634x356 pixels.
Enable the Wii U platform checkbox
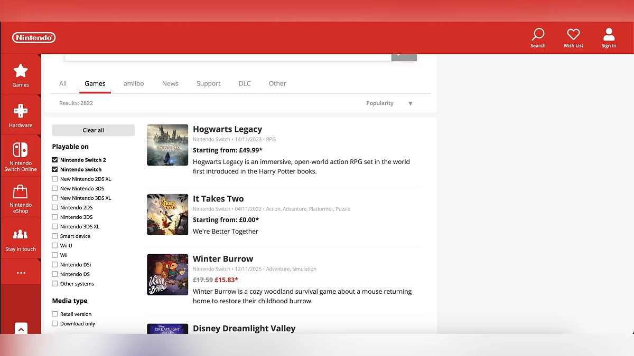pos(55,246)
